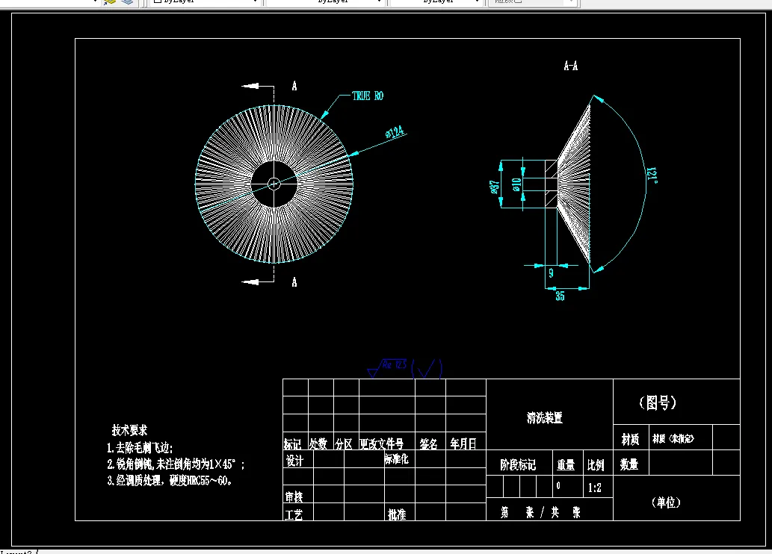Image resolution: width=772 pixels, height=554 pixels.
Task: Click the 材质 (未指定) value
Action: point(673,438)
